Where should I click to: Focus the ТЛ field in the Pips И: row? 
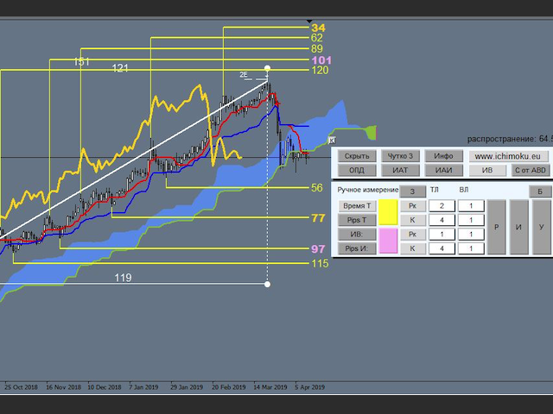tap(442, 248)
